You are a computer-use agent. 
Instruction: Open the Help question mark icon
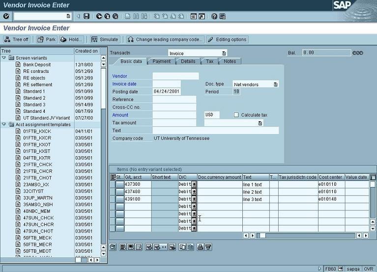[214, 16]
